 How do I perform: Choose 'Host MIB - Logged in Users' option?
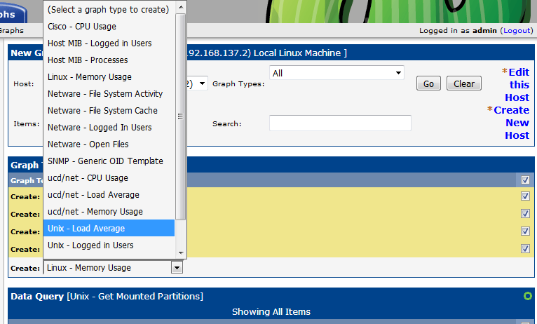[109, 43]
